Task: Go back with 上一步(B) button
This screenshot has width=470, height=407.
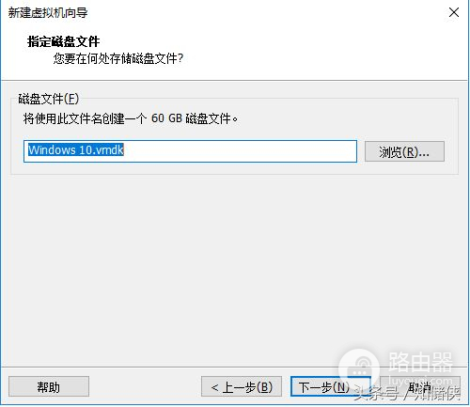Action: 242,386
